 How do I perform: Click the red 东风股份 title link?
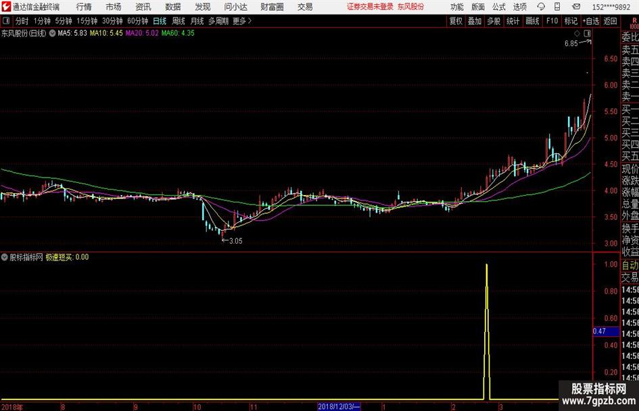[x=411, y=7]
